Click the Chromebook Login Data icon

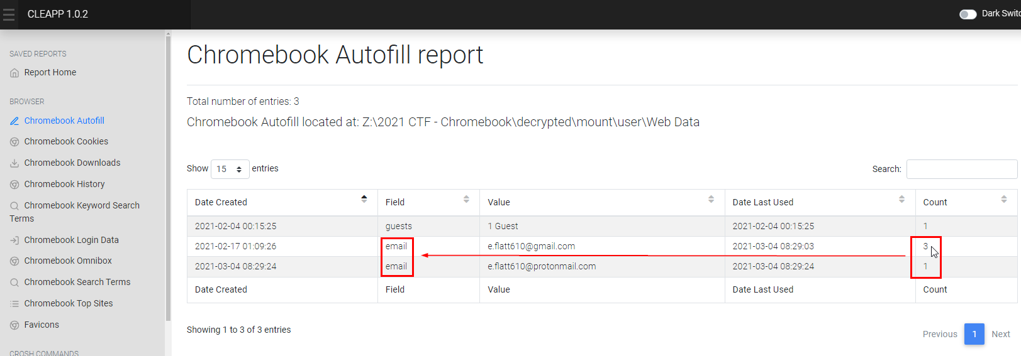[14, 240]
